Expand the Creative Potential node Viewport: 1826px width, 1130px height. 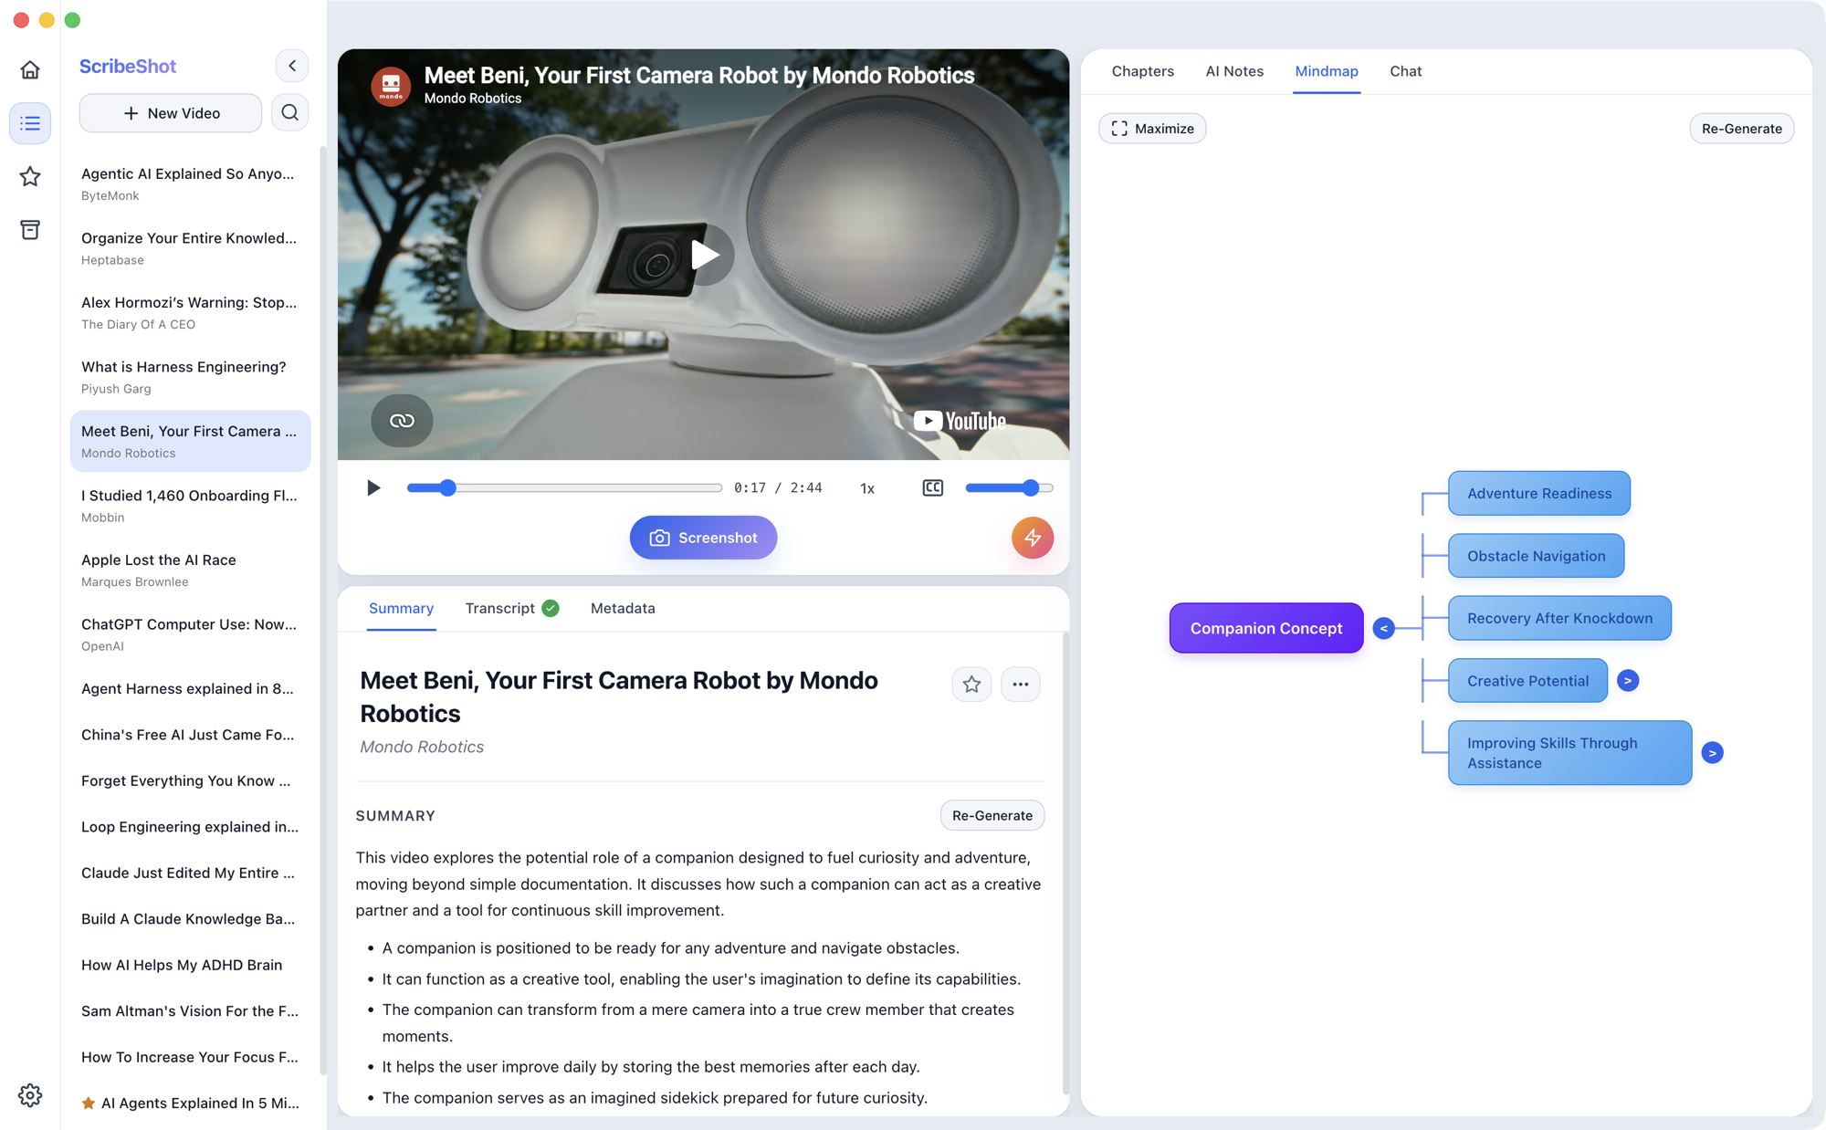click(1627, 681)
